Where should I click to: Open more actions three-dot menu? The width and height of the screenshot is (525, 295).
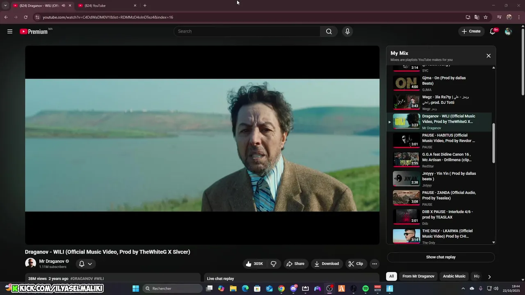(x=374, y=264)
